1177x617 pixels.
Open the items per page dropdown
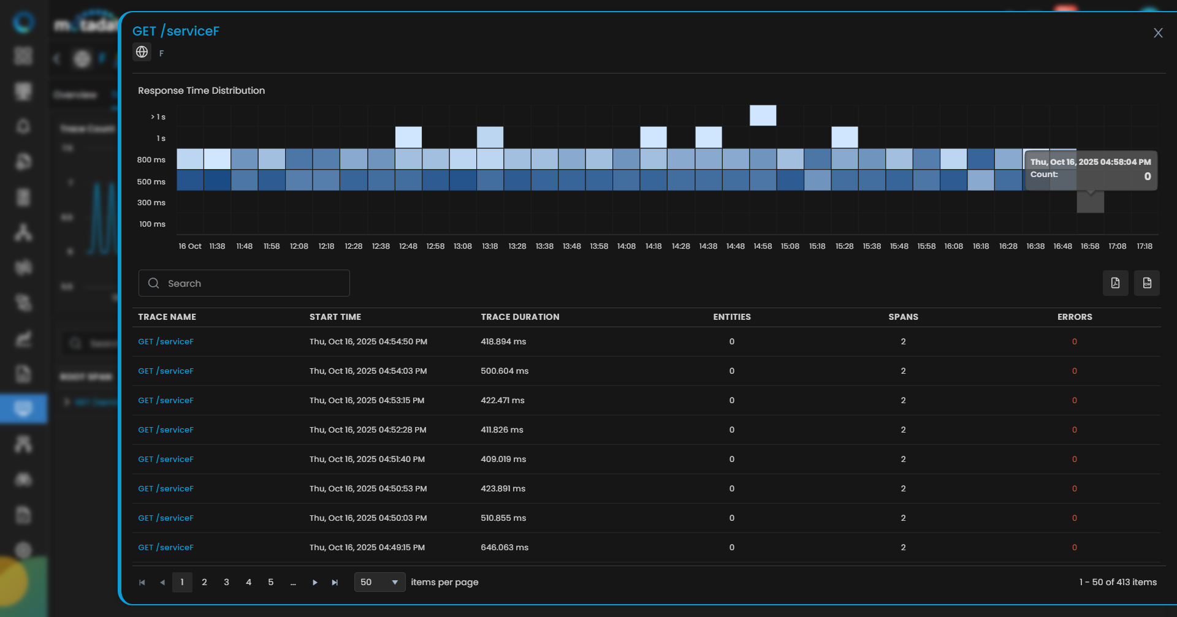379,582
